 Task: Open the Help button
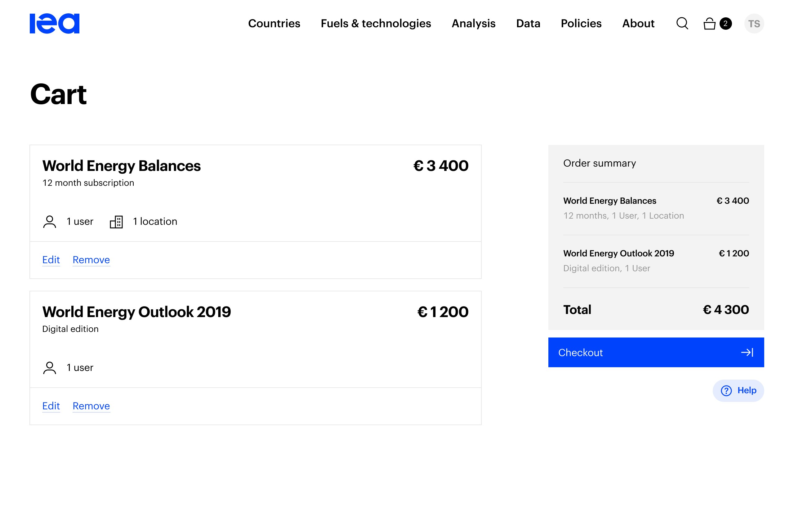(x=738, y=390)
